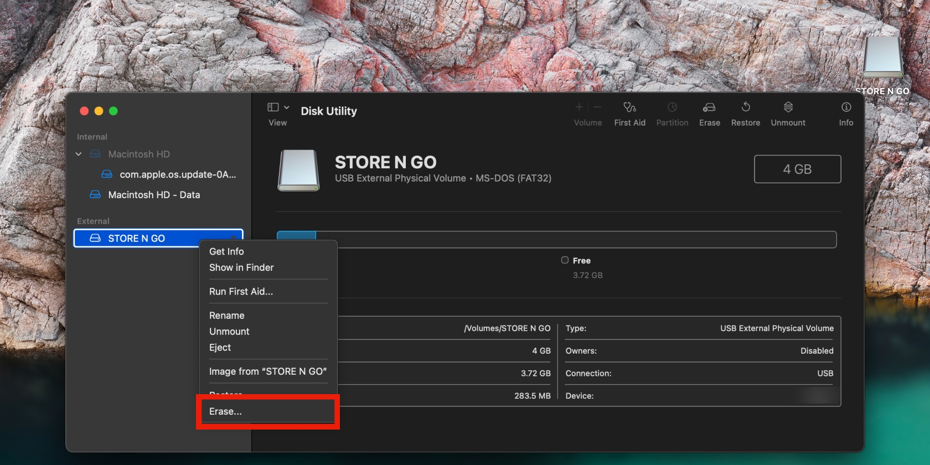Image resolution: width=930 pixels, height=465 pixels.
Task: Click the 3.72 GB free value
Action: [x=587, y=275]
